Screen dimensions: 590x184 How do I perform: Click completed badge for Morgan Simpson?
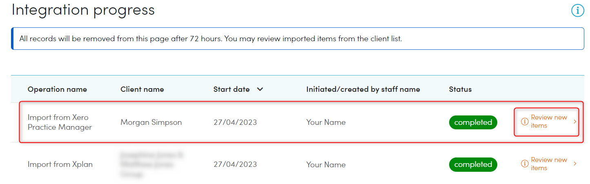473,122
